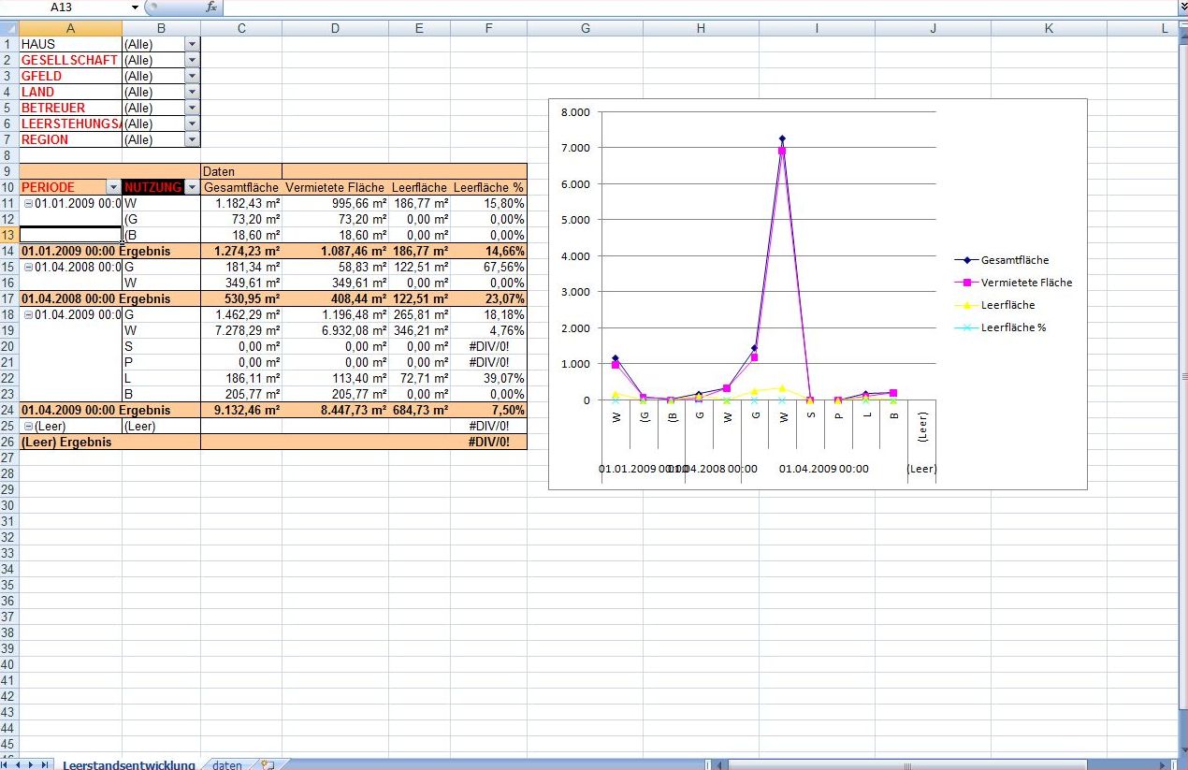The width and height of the screenshot is (1188, 770).
Task: Click the Daten header cell
Action: click(241, 171)
